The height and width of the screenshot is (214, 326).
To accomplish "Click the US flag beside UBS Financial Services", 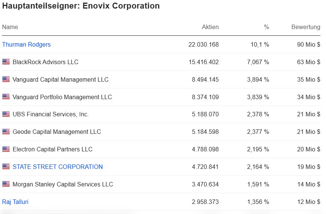I will click(x=6, y=114).
